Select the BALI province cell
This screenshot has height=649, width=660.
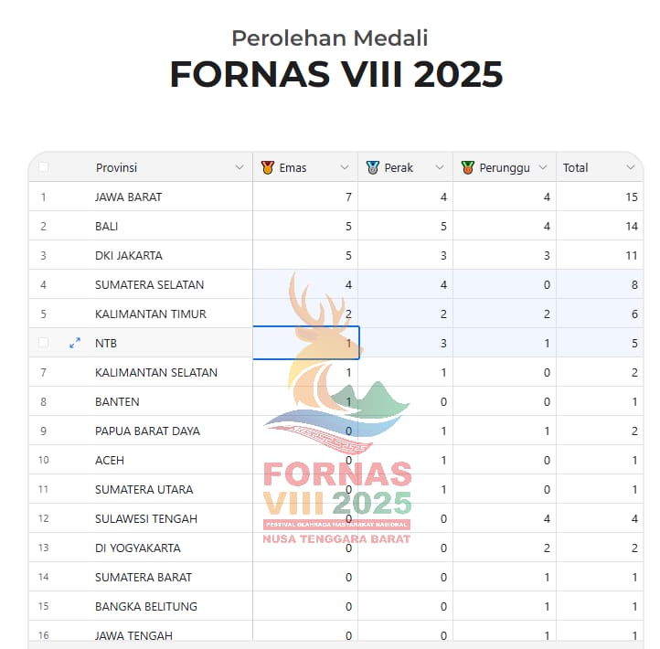click(106, 226)
